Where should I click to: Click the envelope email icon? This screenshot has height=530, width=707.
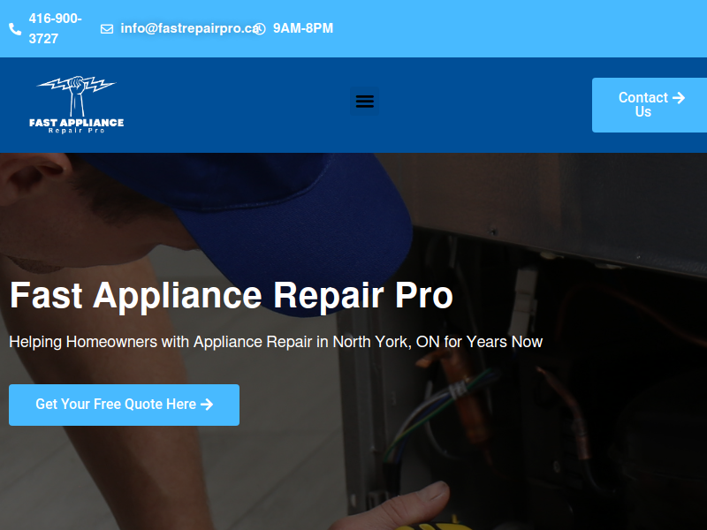107,29
